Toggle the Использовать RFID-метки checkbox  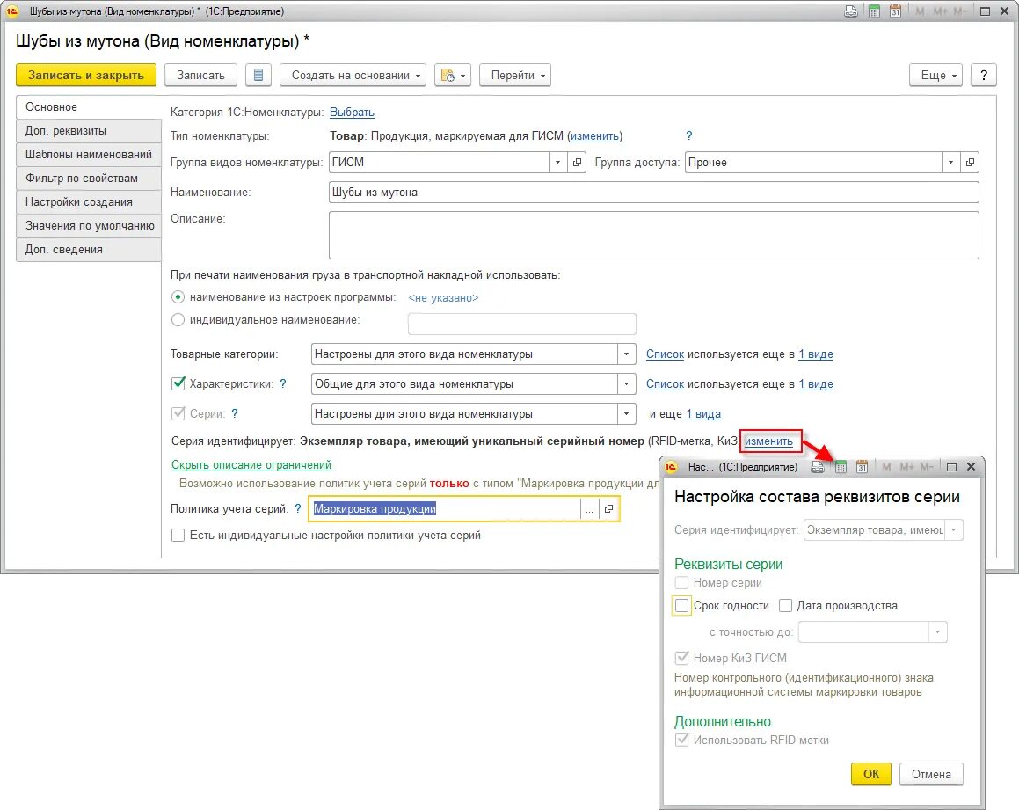pyautogui.click(x=681, y=740)
